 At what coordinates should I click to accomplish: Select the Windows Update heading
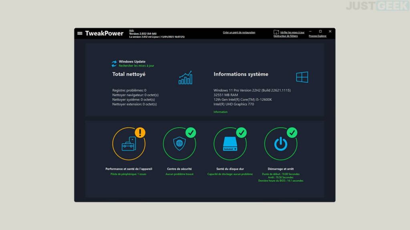tap(132, 61)
